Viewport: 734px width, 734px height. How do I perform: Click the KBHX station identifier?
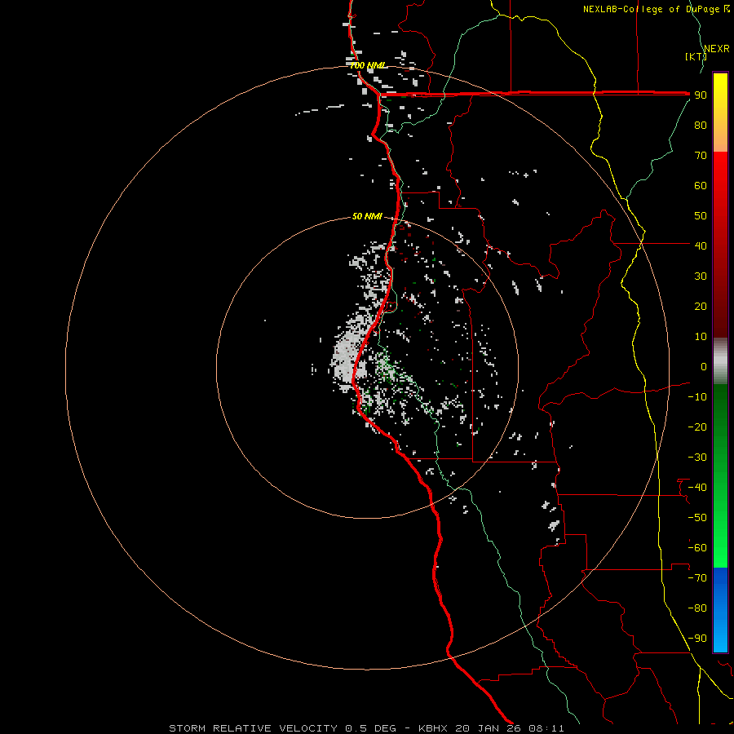coord(433,728)
